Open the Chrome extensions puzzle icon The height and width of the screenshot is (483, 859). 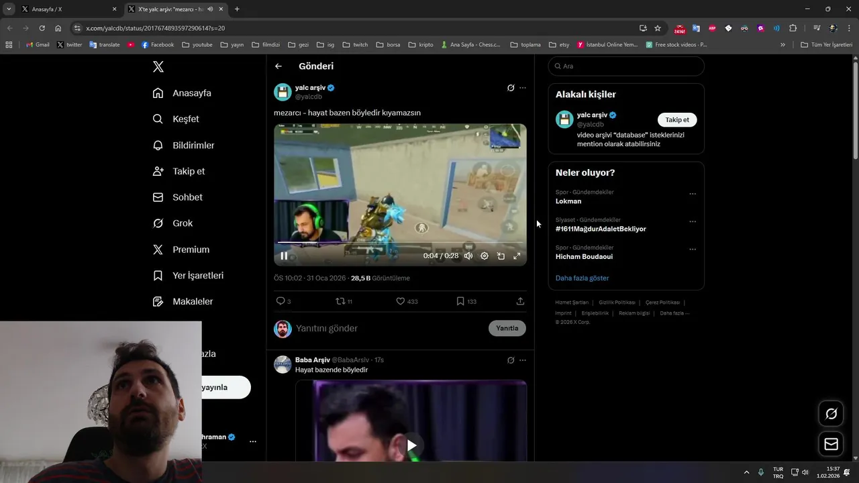[x=793, y=28]
